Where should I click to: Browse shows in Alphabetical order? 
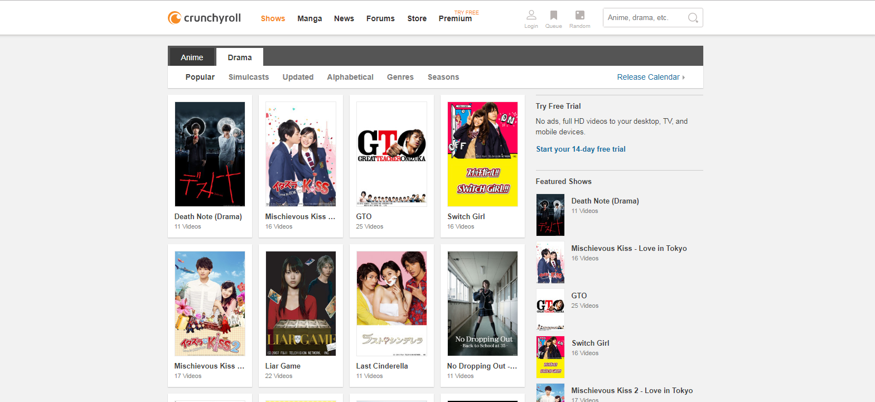(350, 77)
